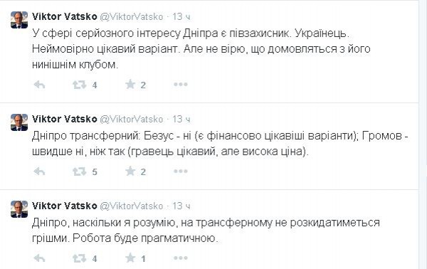The width and height of the screenshot is (427, 269).
Task: Retweet the tweet with 5 retweets
Action: click(x=79, y=172)
